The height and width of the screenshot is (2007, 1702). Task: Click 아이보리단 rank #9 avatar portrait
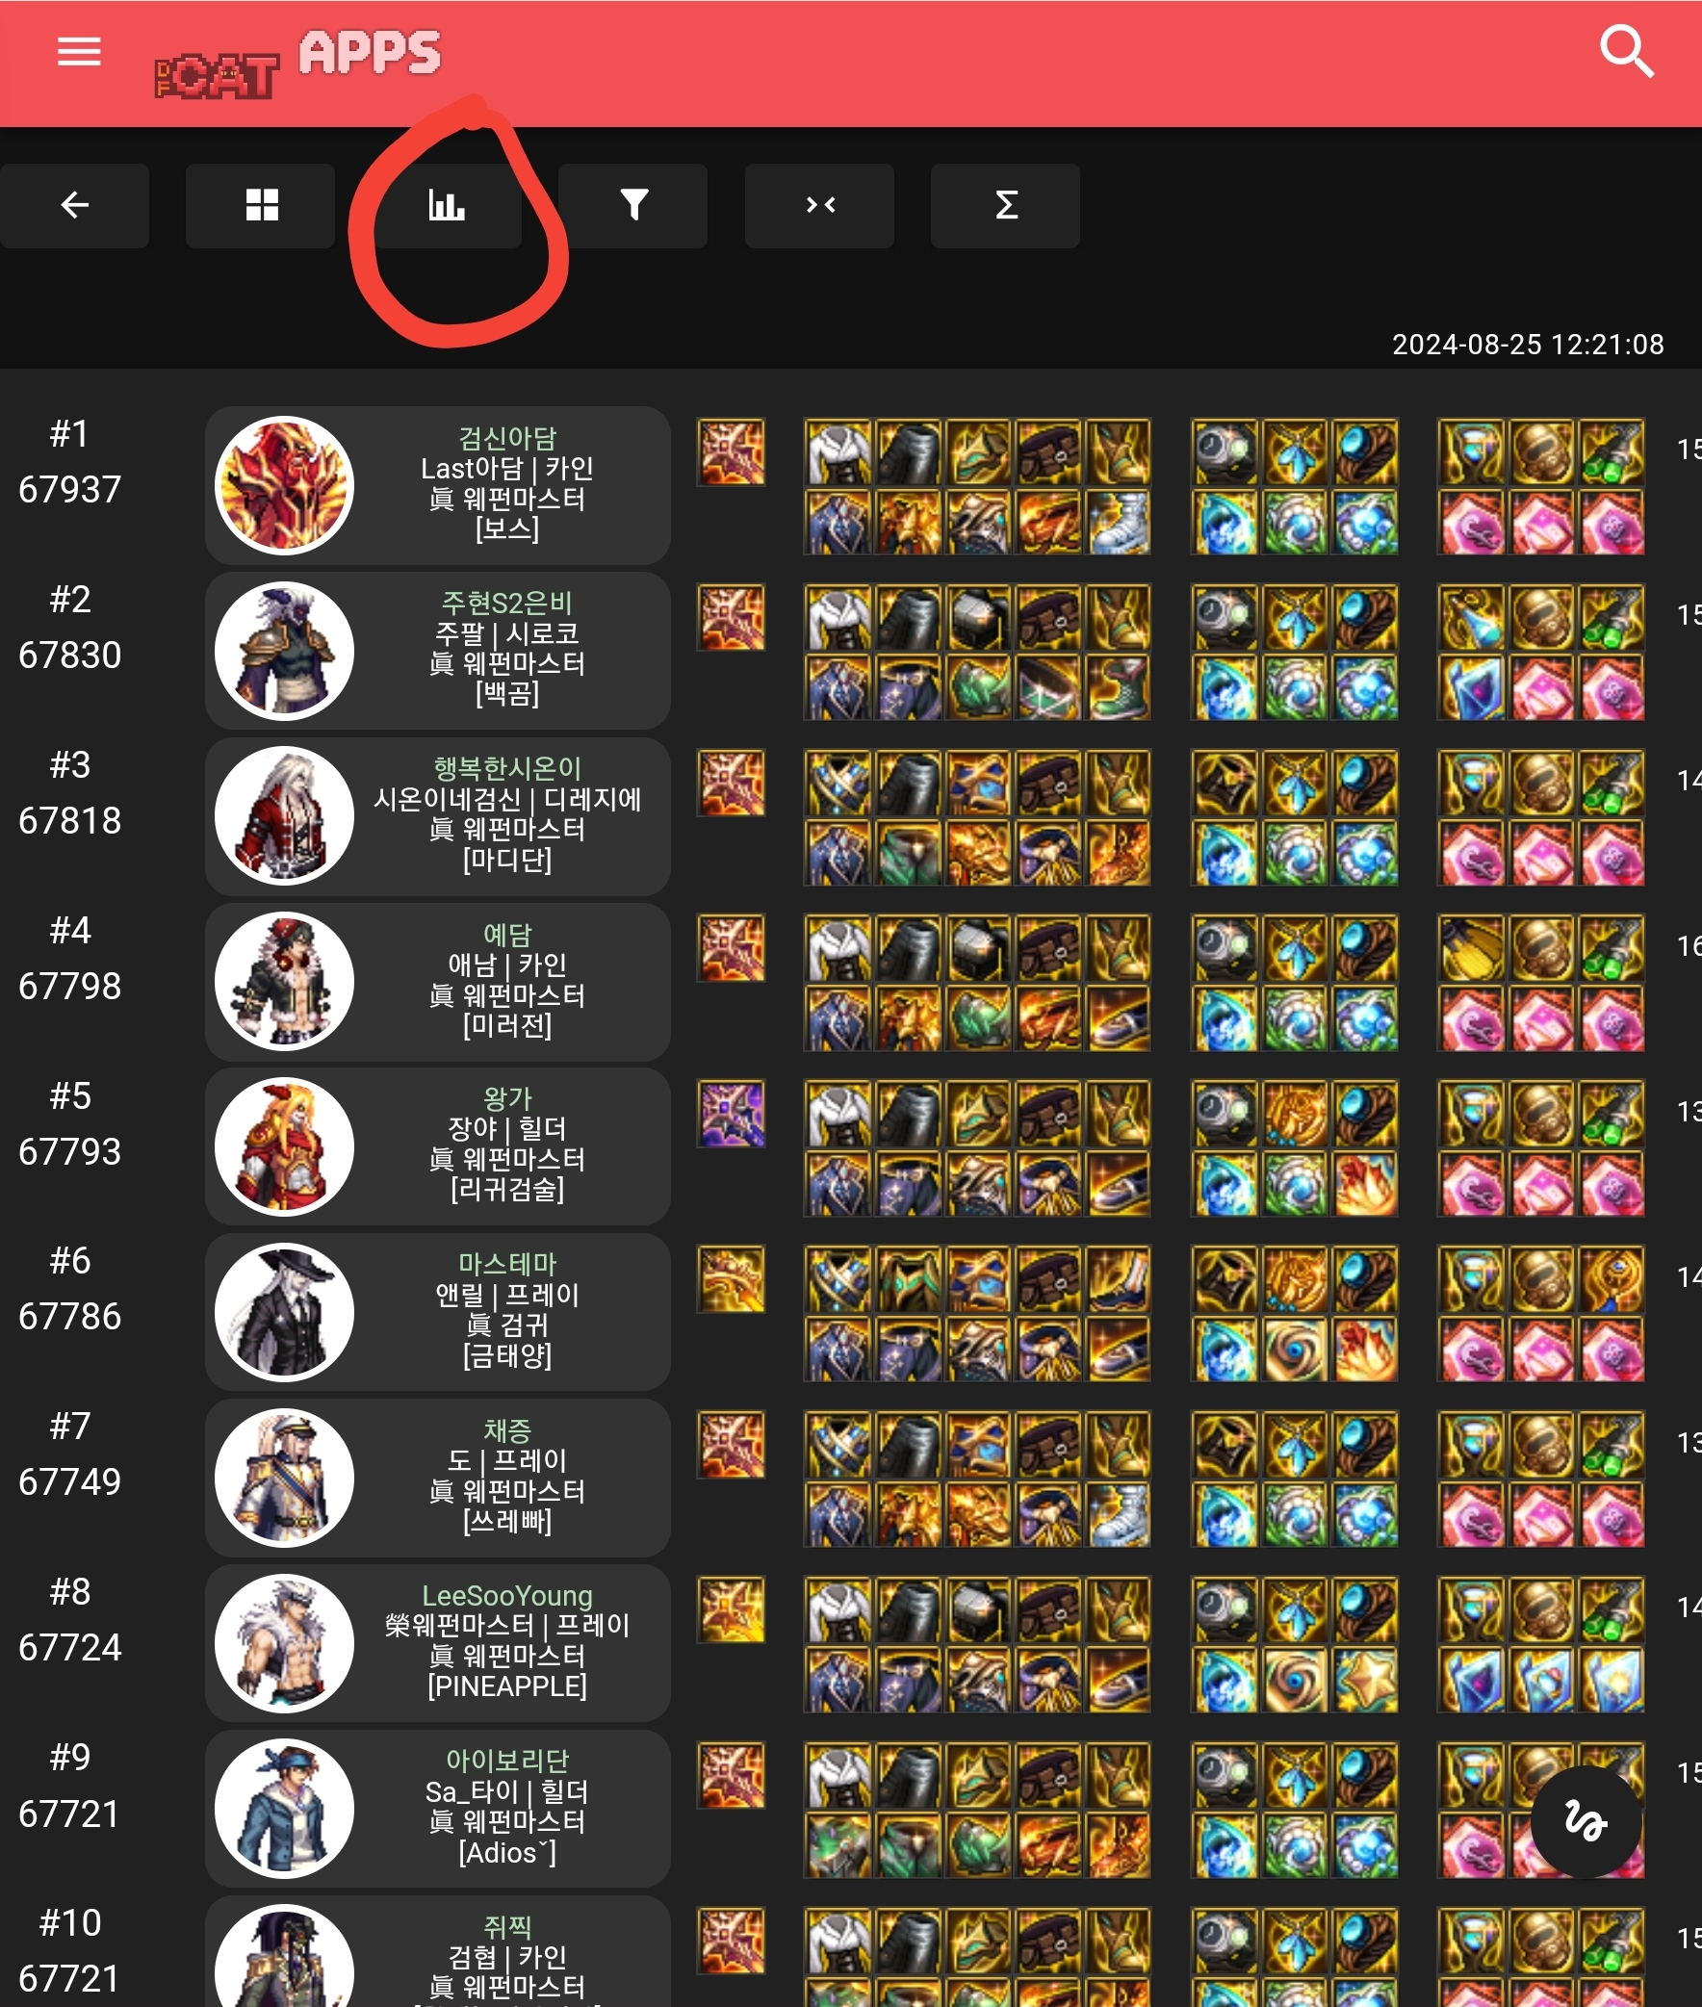click(x=284, y=1809)
